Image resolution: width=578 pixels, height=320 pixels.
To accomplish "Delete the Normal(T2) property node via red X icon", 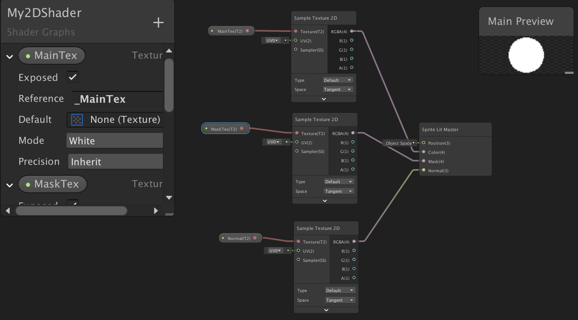I will [255, 238].
